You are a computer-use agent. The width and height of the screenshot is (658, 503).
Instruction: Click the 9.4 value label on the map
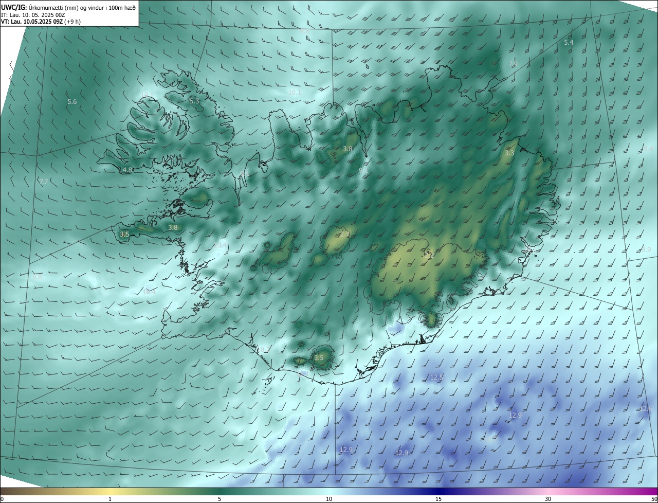tap(648, 149)
